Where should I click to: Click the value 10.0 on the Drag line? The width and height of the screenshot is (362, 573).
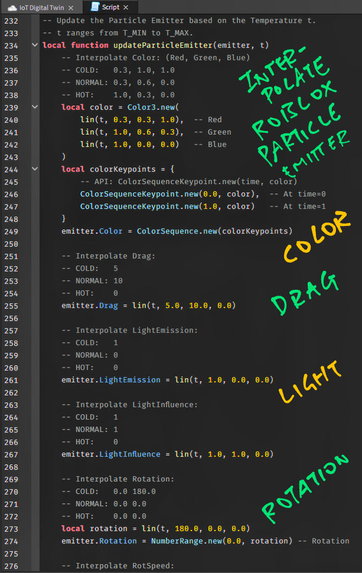(x=198, y=306)
